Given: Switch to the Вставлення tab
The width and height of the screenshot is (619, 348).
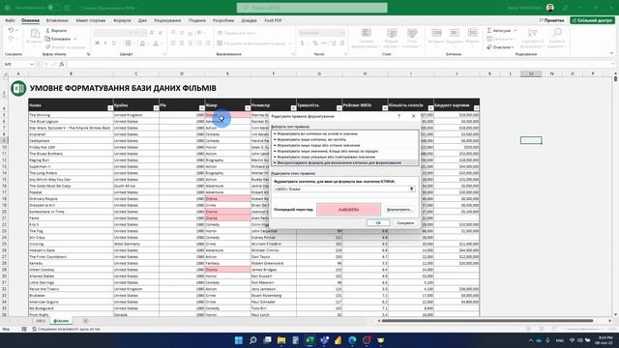Looking at the screenshot, I should coord(57,20).
